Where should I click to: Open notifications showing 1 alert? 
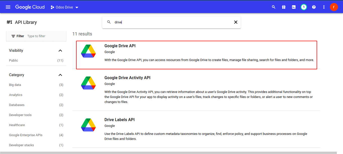304,7
